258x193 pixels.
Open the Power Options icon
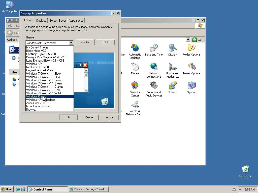coord(191,69)
